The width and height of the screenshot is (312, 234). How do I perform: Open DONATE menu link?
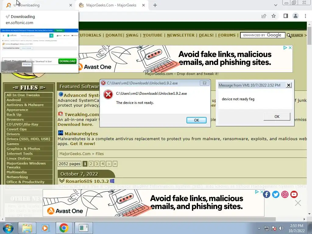(114, 35)
